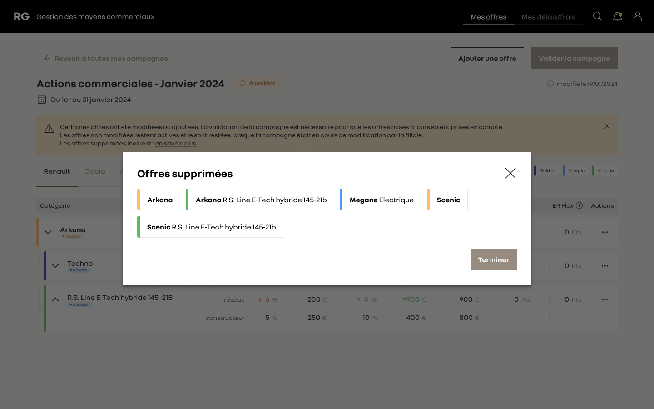Open actions menu for Arkana row
This screenshot has width=654, height=409.
[x=605, y=232]
